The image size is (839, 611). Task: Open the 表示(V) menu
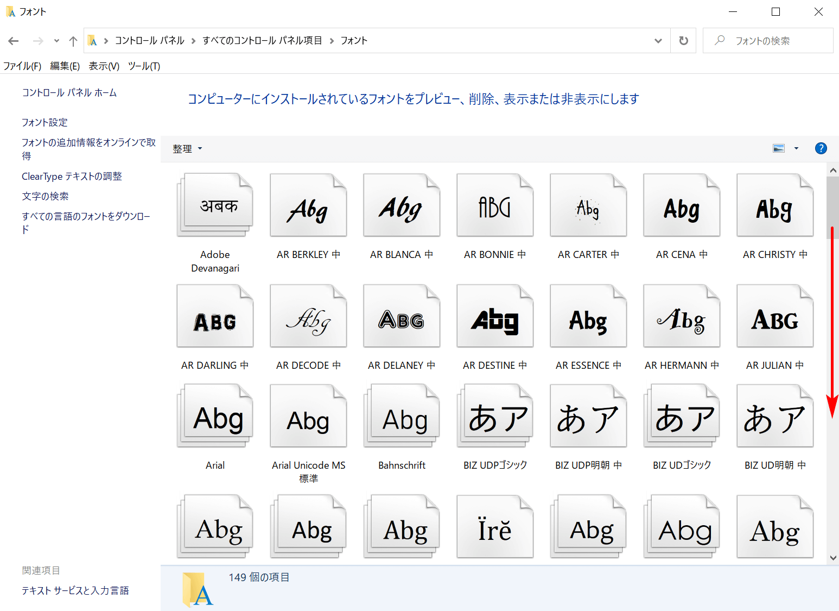[104, 66]
